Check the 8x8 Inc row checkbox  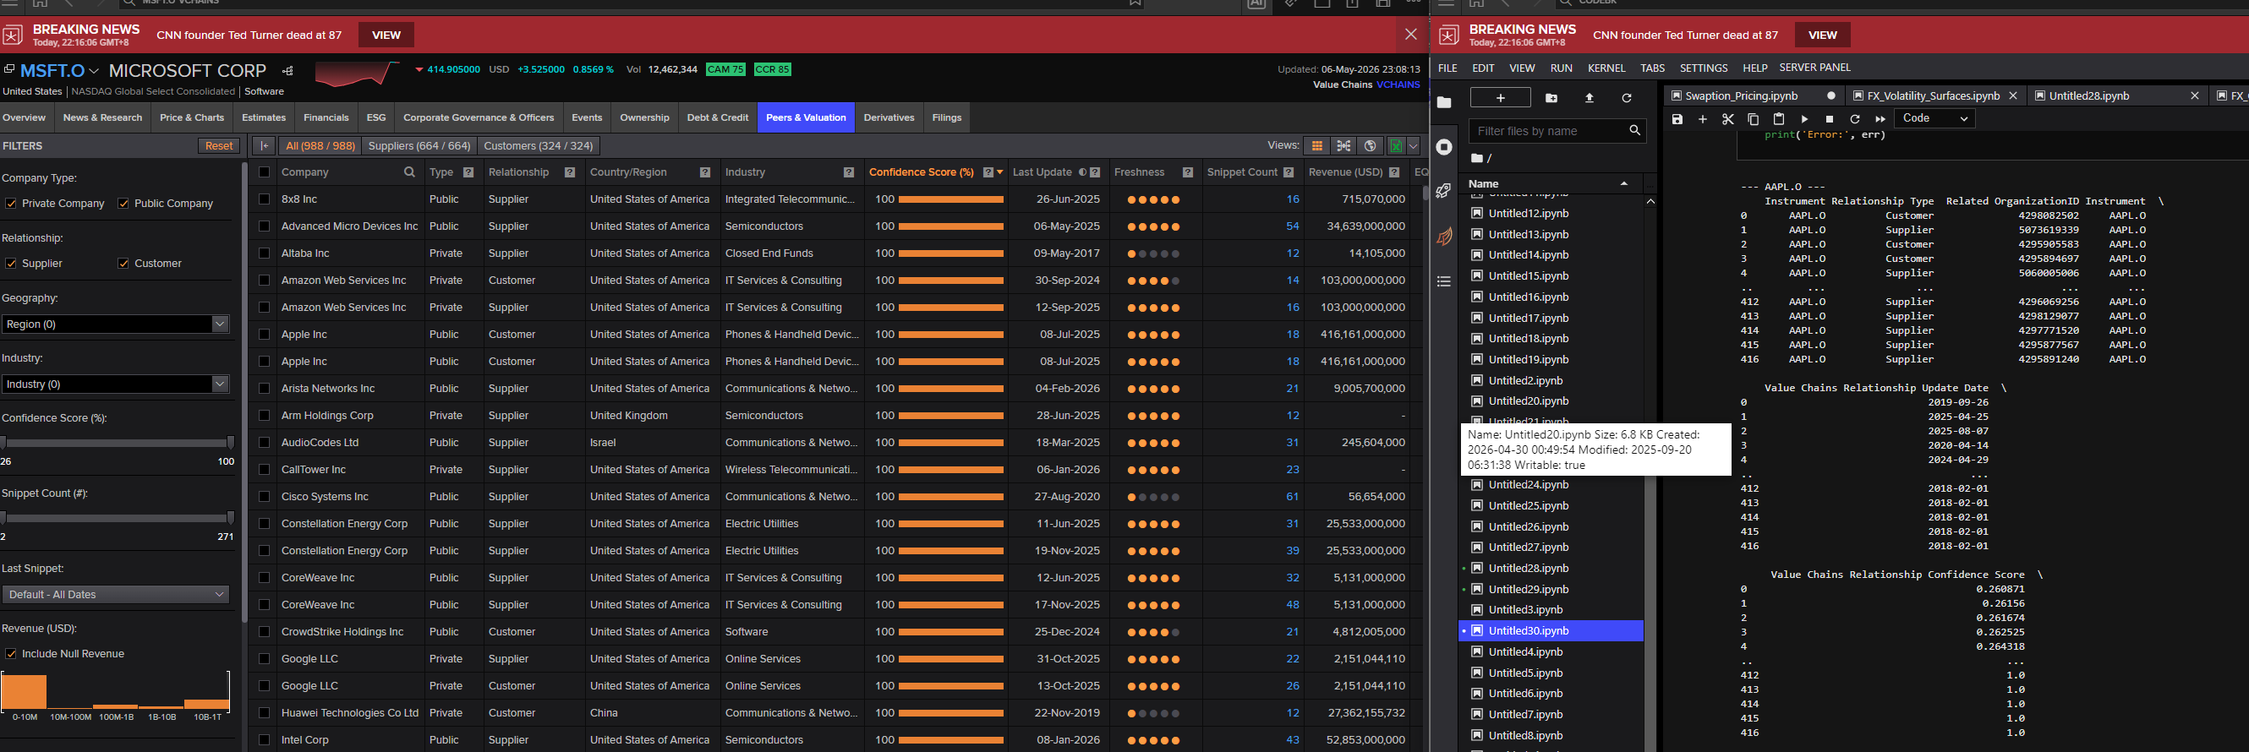tap(264, 199)
